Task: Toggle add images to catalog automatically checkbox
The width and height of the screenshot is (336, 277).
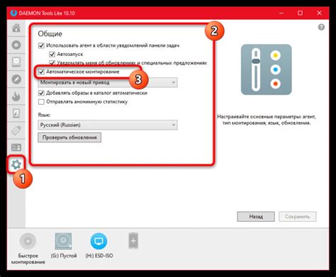Action: pyautogui.click(x=41, y=93)
